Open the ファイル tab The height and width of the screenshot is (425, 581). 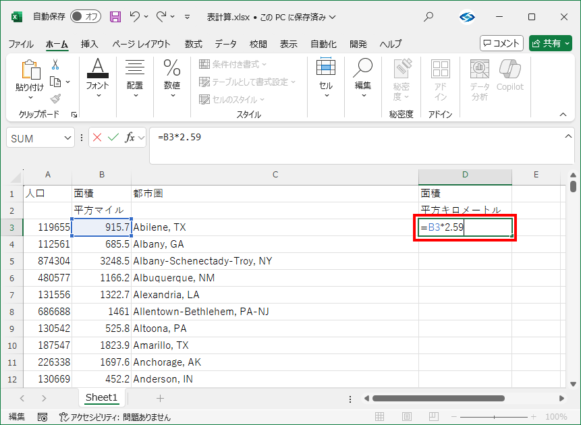tap(21, 44)
